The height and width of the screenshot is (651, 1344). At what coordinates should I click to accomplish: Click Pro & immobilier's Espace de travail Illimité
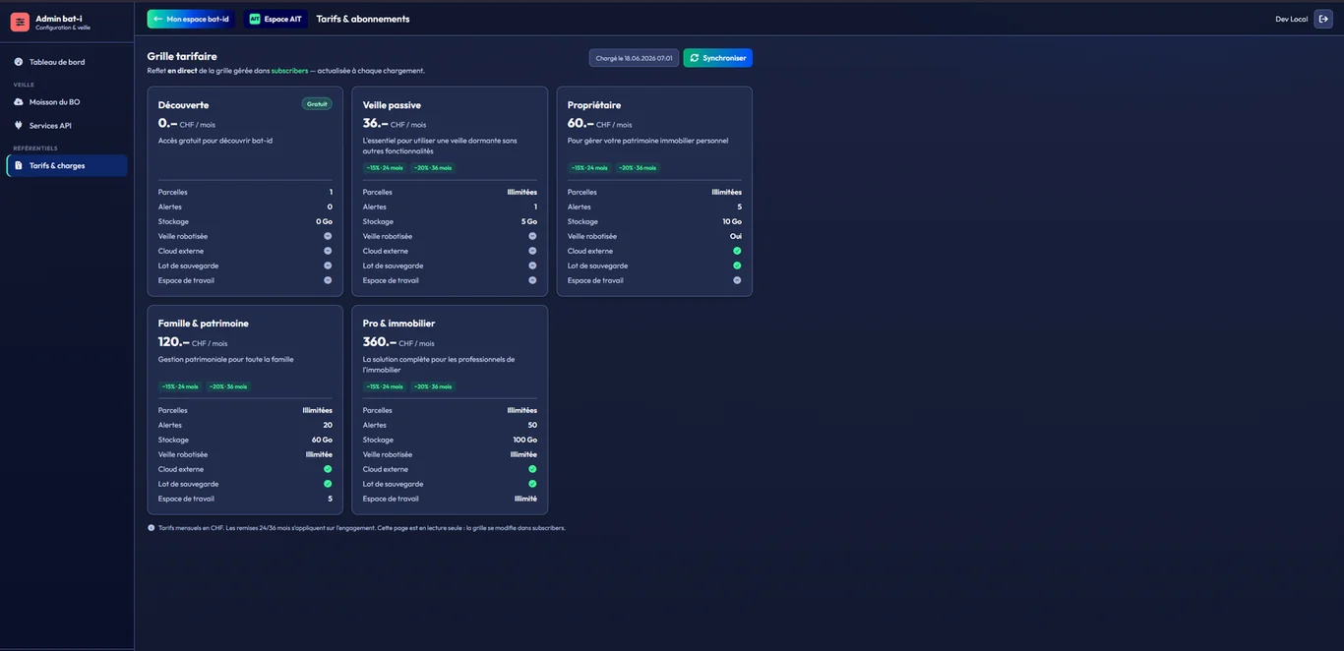525,499
